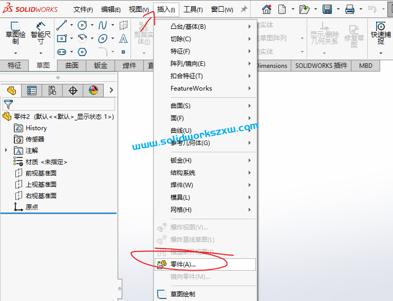Open 焊件(W) submenu
393x301 pixels.
(205, 185)
